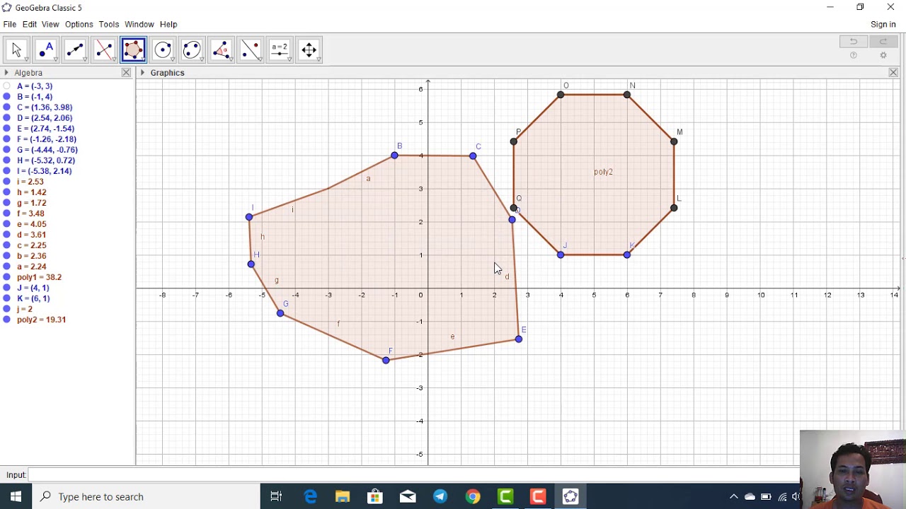Viewport: 906px width, 509px height.
Task: Toggle visibility of segment i = 2.53
Action: (7, 182)
